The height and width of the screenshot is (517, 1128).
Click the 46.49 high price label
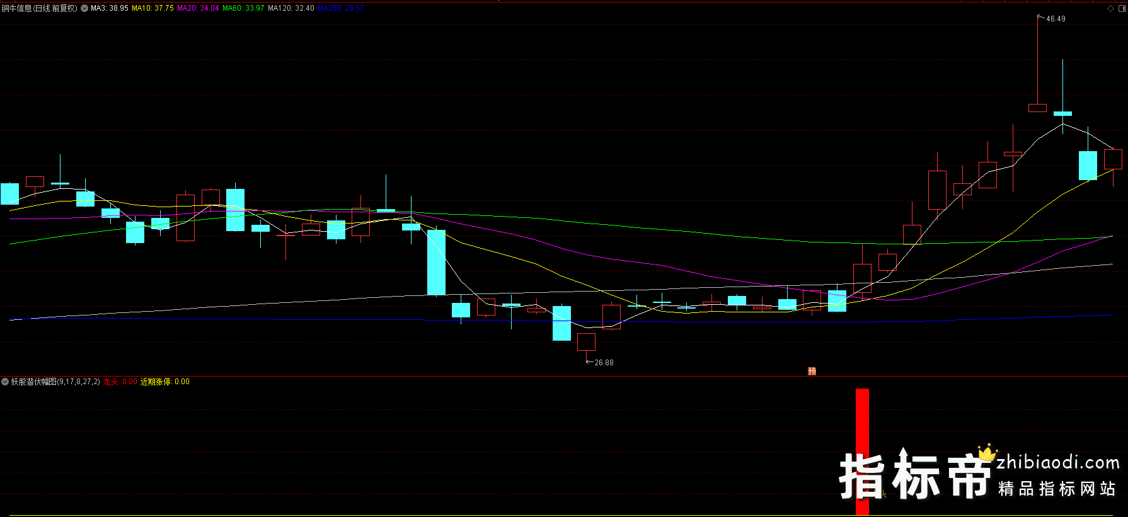click(1056, 19)
